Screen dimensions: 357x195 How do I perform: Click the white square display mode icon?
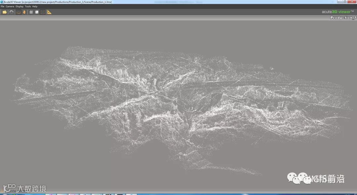(x=37, y=12)
